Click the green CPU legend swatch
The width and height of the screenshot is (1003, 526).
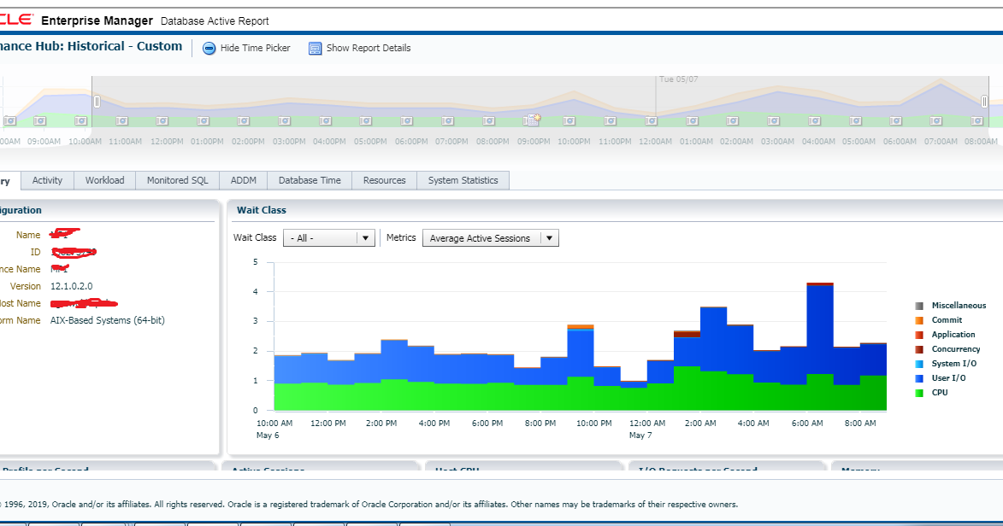coord(919,392)
